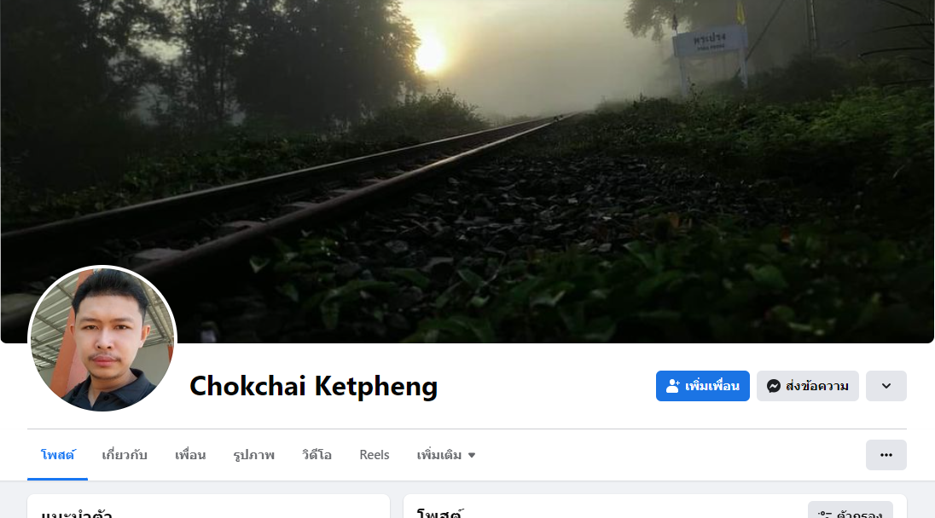
Task: Click the แนะนำตัว intro section heading
Action: tap(76, 514)
